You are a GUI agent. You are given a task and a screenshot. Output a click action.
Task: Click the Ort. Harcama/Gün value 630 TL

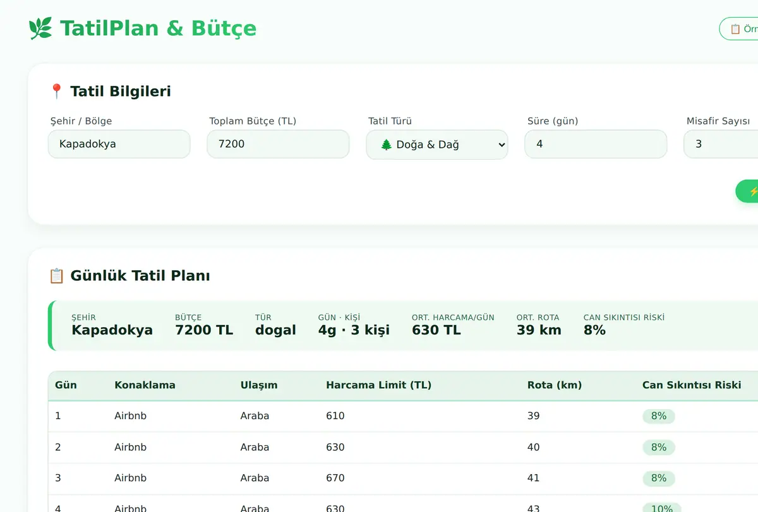[x=436, y=330]
